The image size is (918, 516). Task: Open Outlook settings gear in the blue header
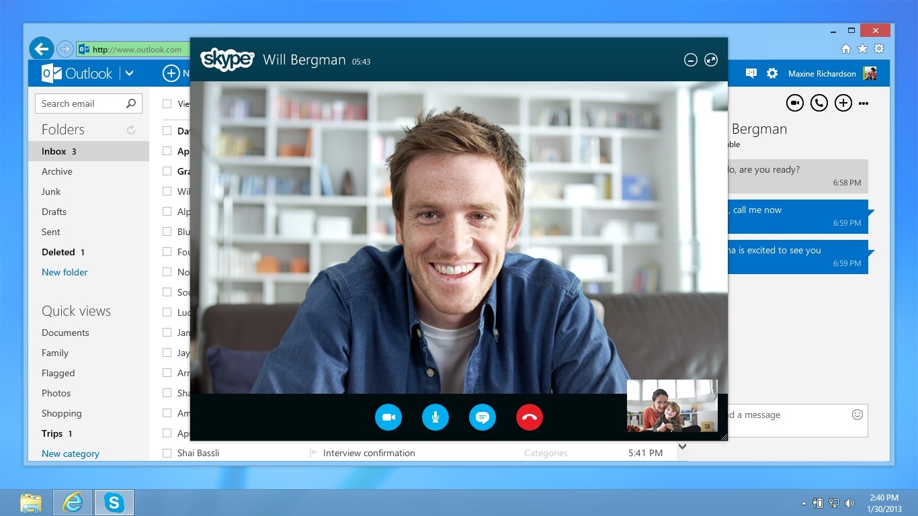772,73
